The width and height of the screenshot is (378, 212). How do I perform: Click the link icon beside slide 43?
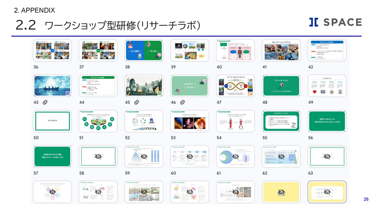coord(44,102)
